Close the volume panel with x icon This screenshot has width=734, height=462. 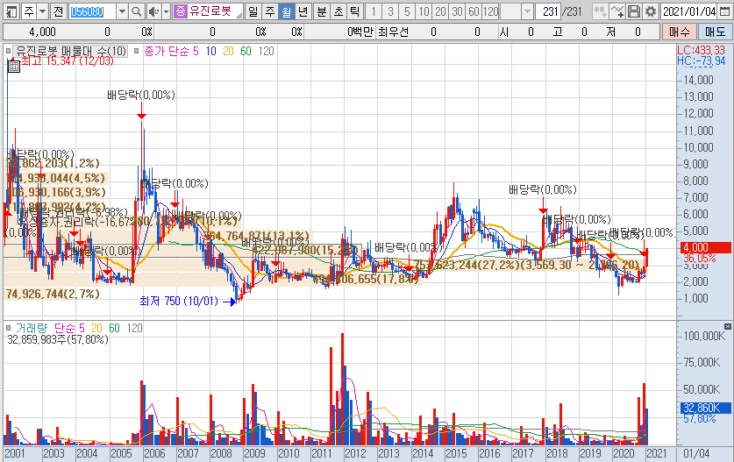point(728,326)
